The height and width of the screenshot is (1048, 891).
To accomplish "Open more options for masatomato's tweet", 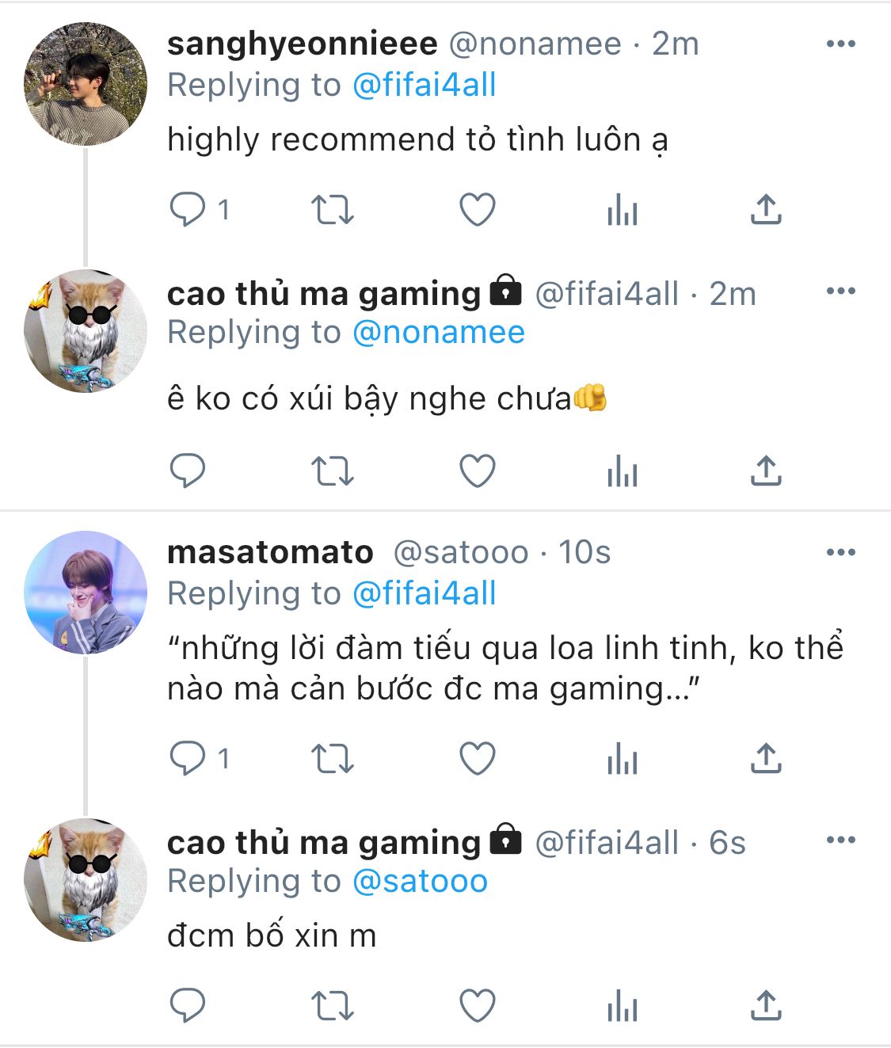I will (840, 552).
